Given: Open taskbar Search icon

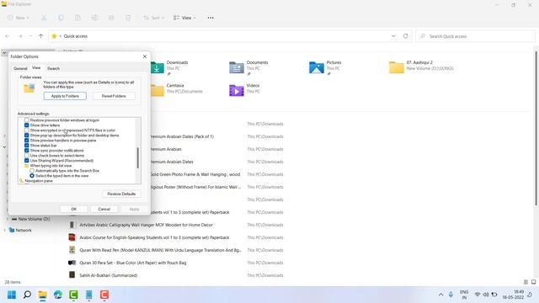Looking at the screenshot, I should click(27, 295).
